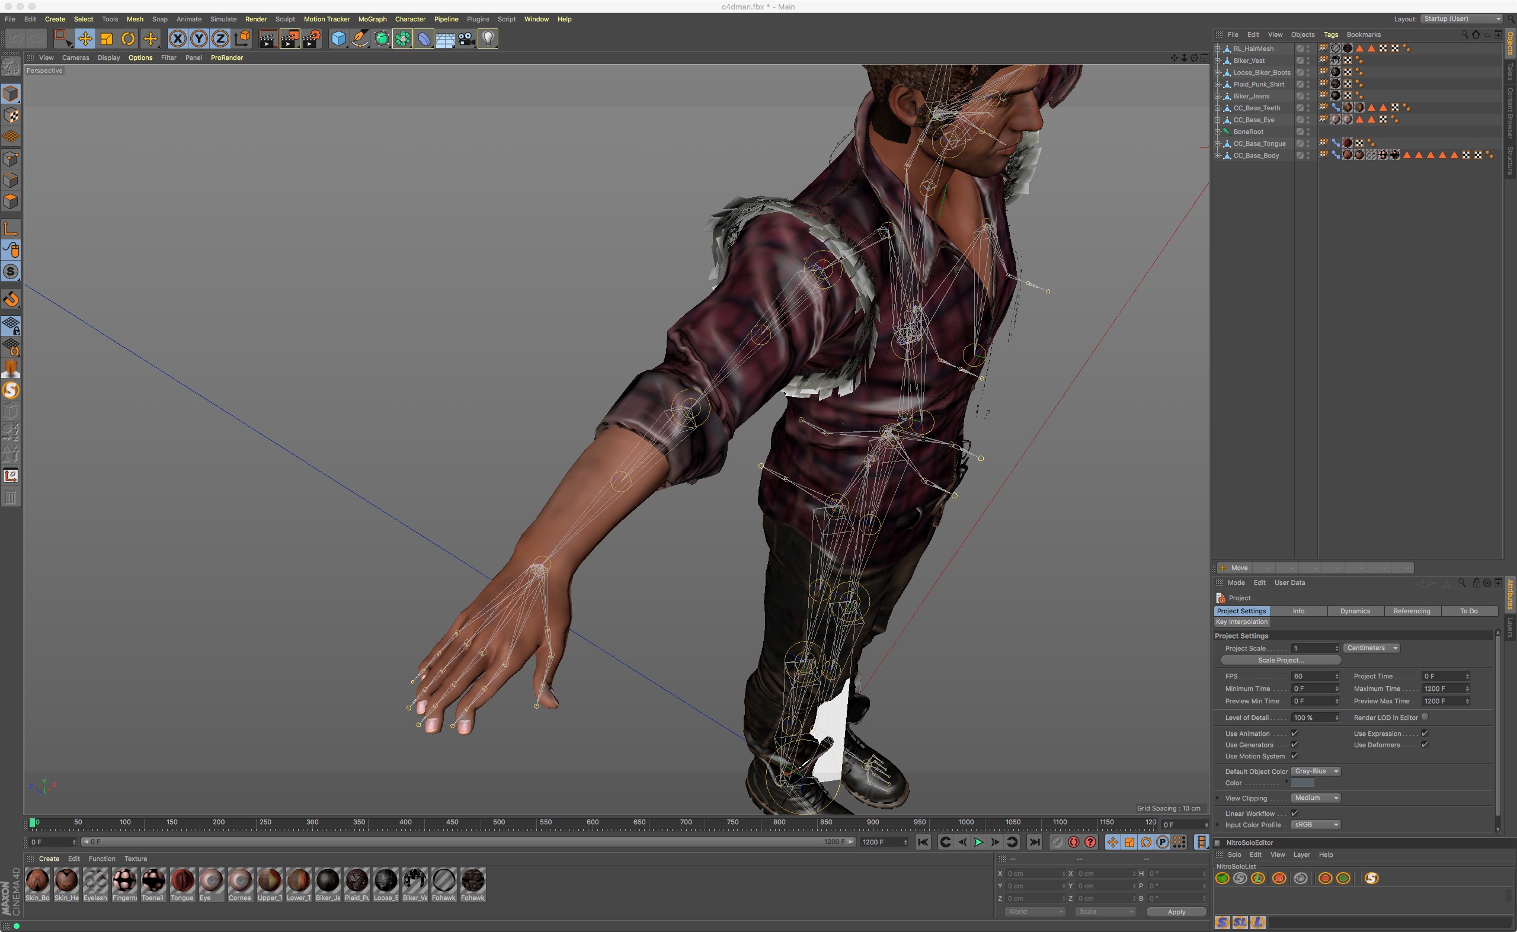Image resolution: width=1517 pixels, height=932 pixels.
Task: Open the MoGraph menu
Action: pyautogui.click(x=372, y=19)
